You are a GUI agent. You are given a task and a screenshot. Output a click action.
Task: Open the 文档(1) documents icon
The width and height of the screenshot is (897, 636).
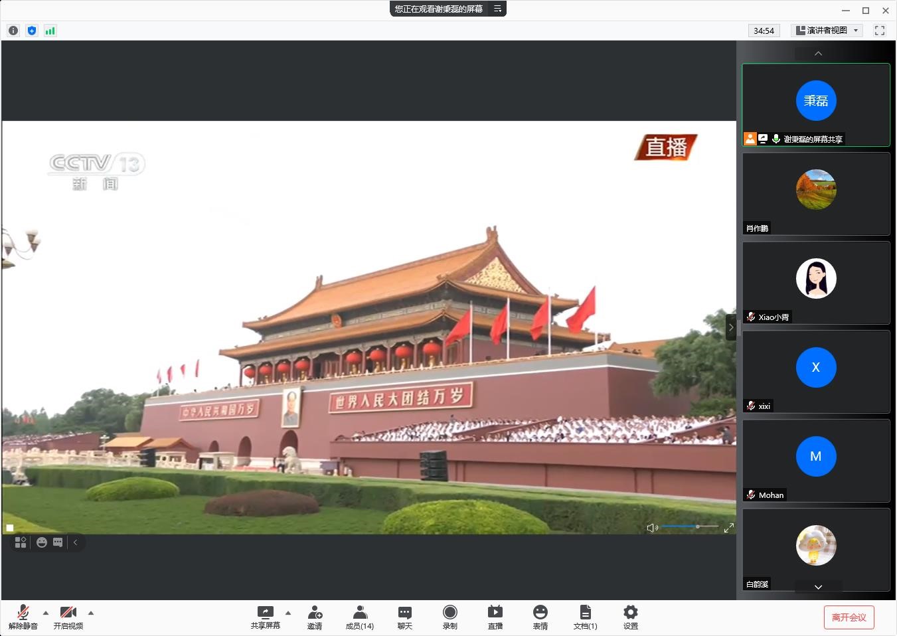point(585,617)
